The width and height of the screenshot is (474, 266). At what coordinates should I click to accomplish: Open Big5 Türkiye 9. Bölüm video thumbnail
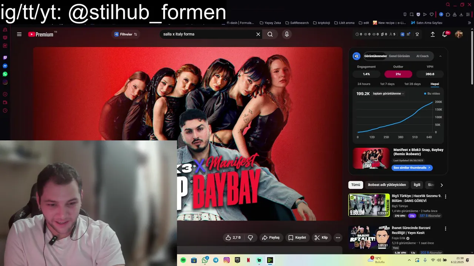pos(369,205)
